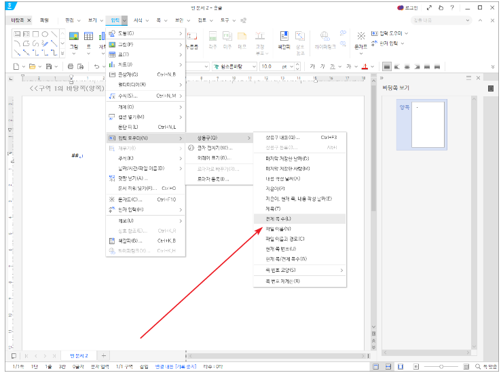This screenshot has width=501, height=375.
Task: Click the 하이퍼링크 hyperlink ribbon icon
Action: point(325,36)
